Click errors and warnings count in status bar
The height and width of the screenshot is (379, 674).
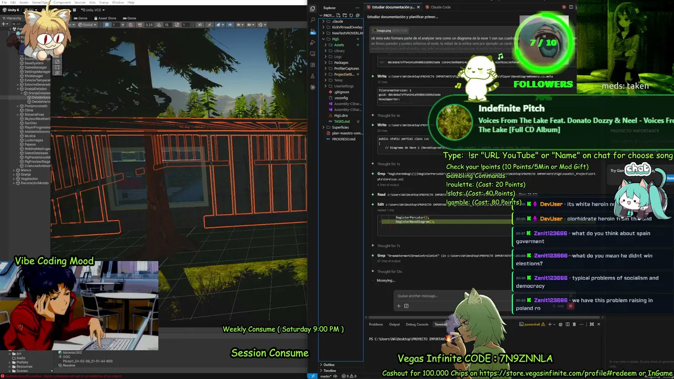pyautogui.click(x=348, y=376)
